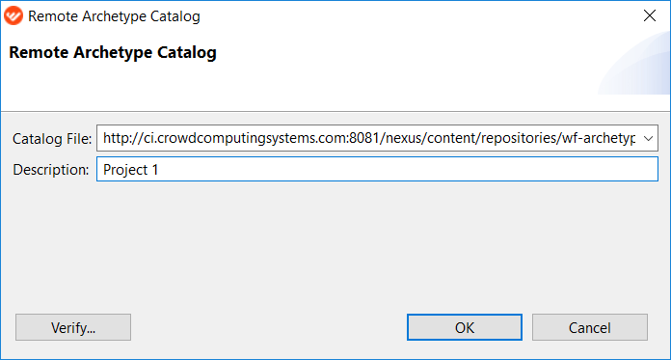
Task: Close the Remote Archetype Catalog dialog
Action: [649, 16]
